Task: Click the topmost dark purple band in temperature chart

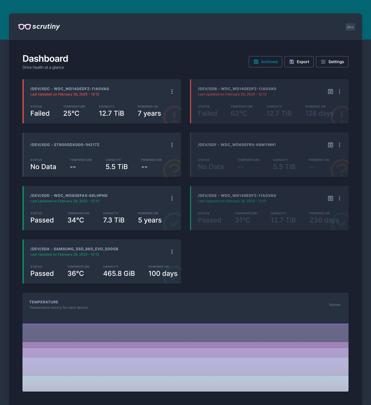Action: point(185,333)
